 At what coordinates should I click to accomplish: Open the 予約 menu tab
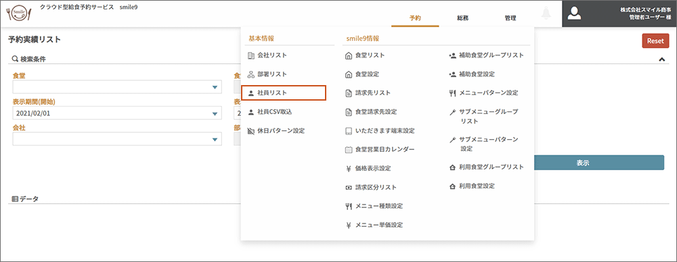point(415,18)
